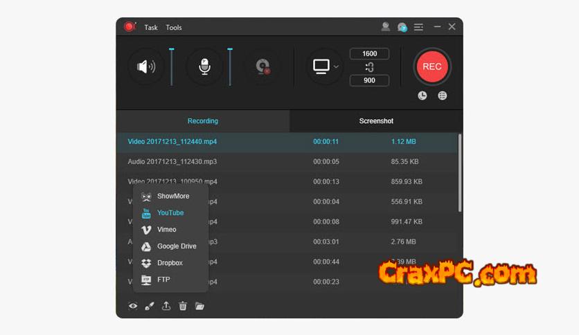Expand the recording region dropdown arrow
The image size is (579, 335).
[x=336, y=66]
